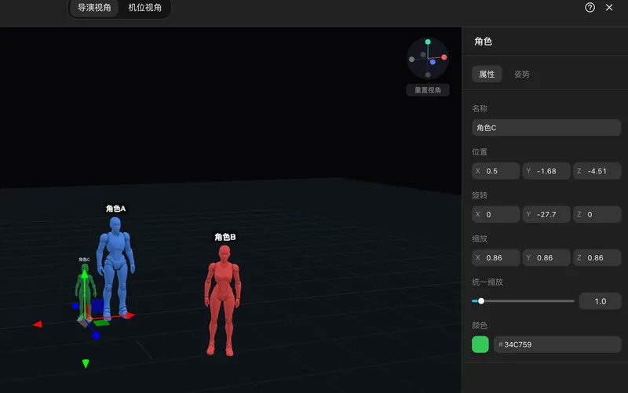Switch to 机位视角 view
This screenshot has height=393, width=628.
pyautogui.click(x=145, y=8)
